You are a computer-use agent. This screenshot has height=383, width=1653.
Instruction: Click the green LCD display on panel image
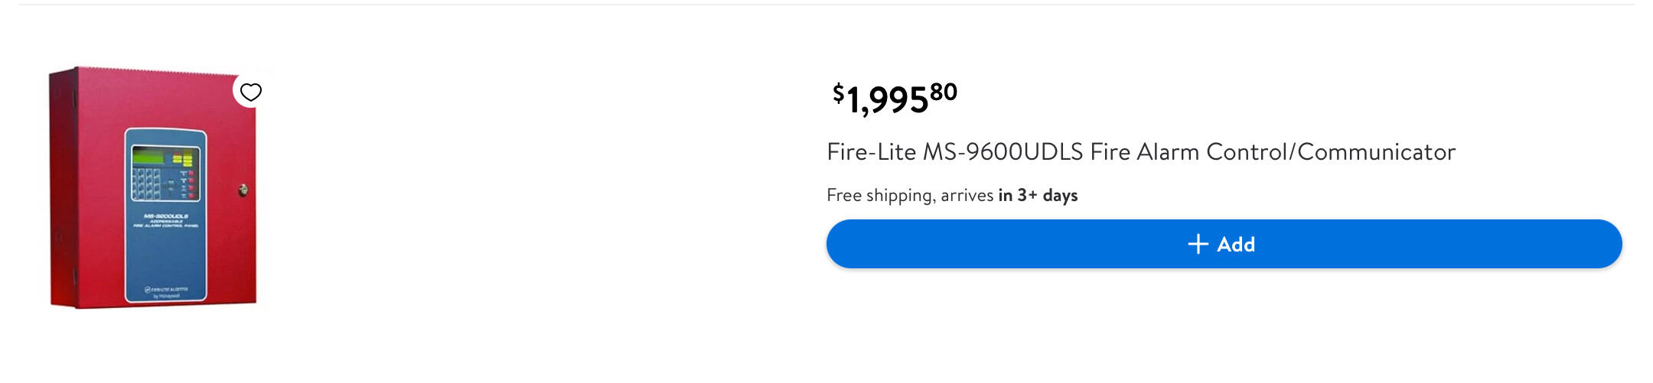(x=149, y=157)
